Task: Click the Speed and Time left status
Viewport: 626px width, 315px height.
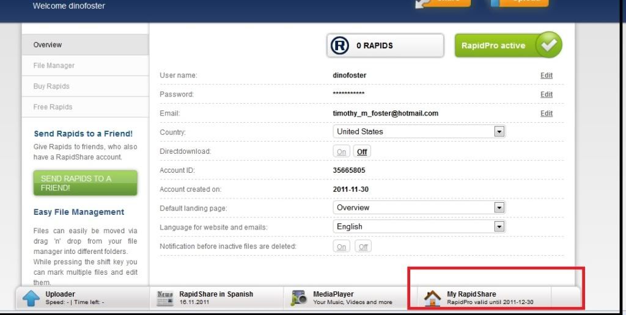Action: click(75, 302)
